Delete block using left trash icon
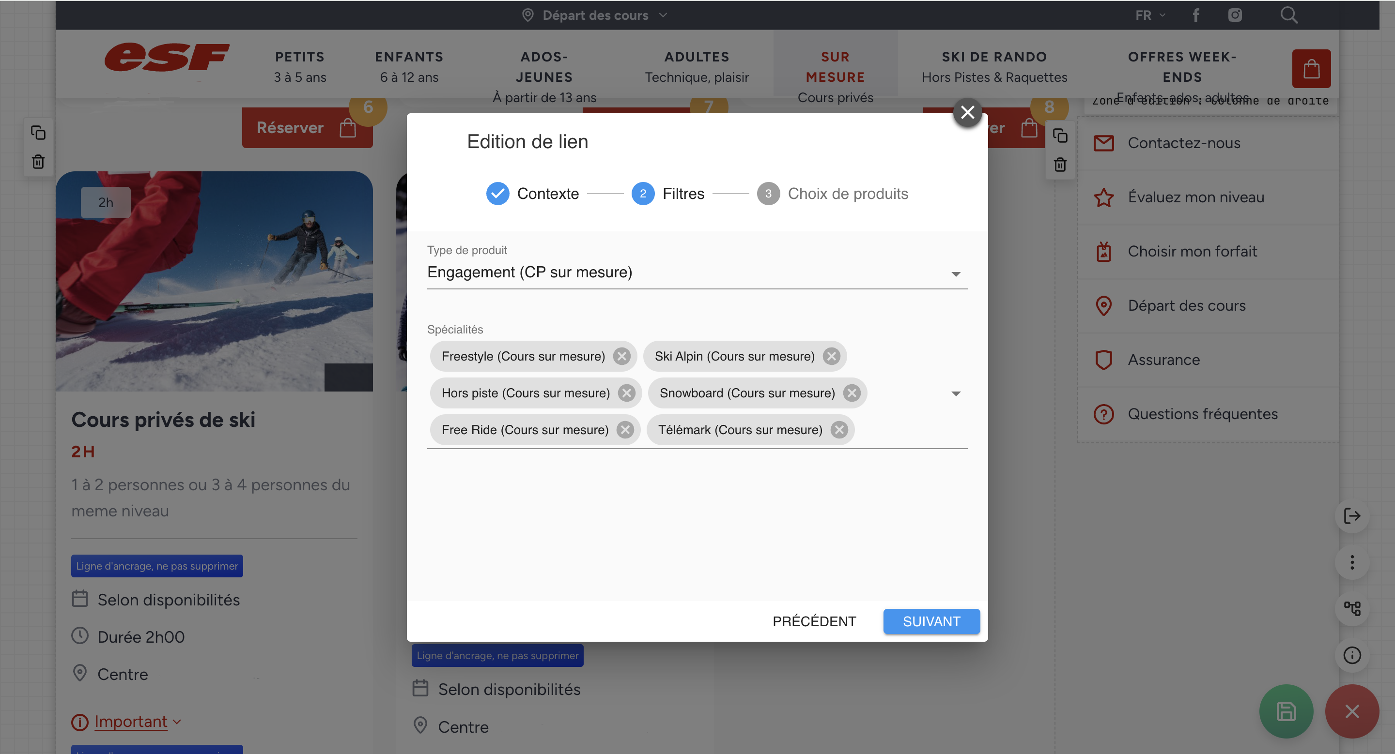 [x=38, y=162]
